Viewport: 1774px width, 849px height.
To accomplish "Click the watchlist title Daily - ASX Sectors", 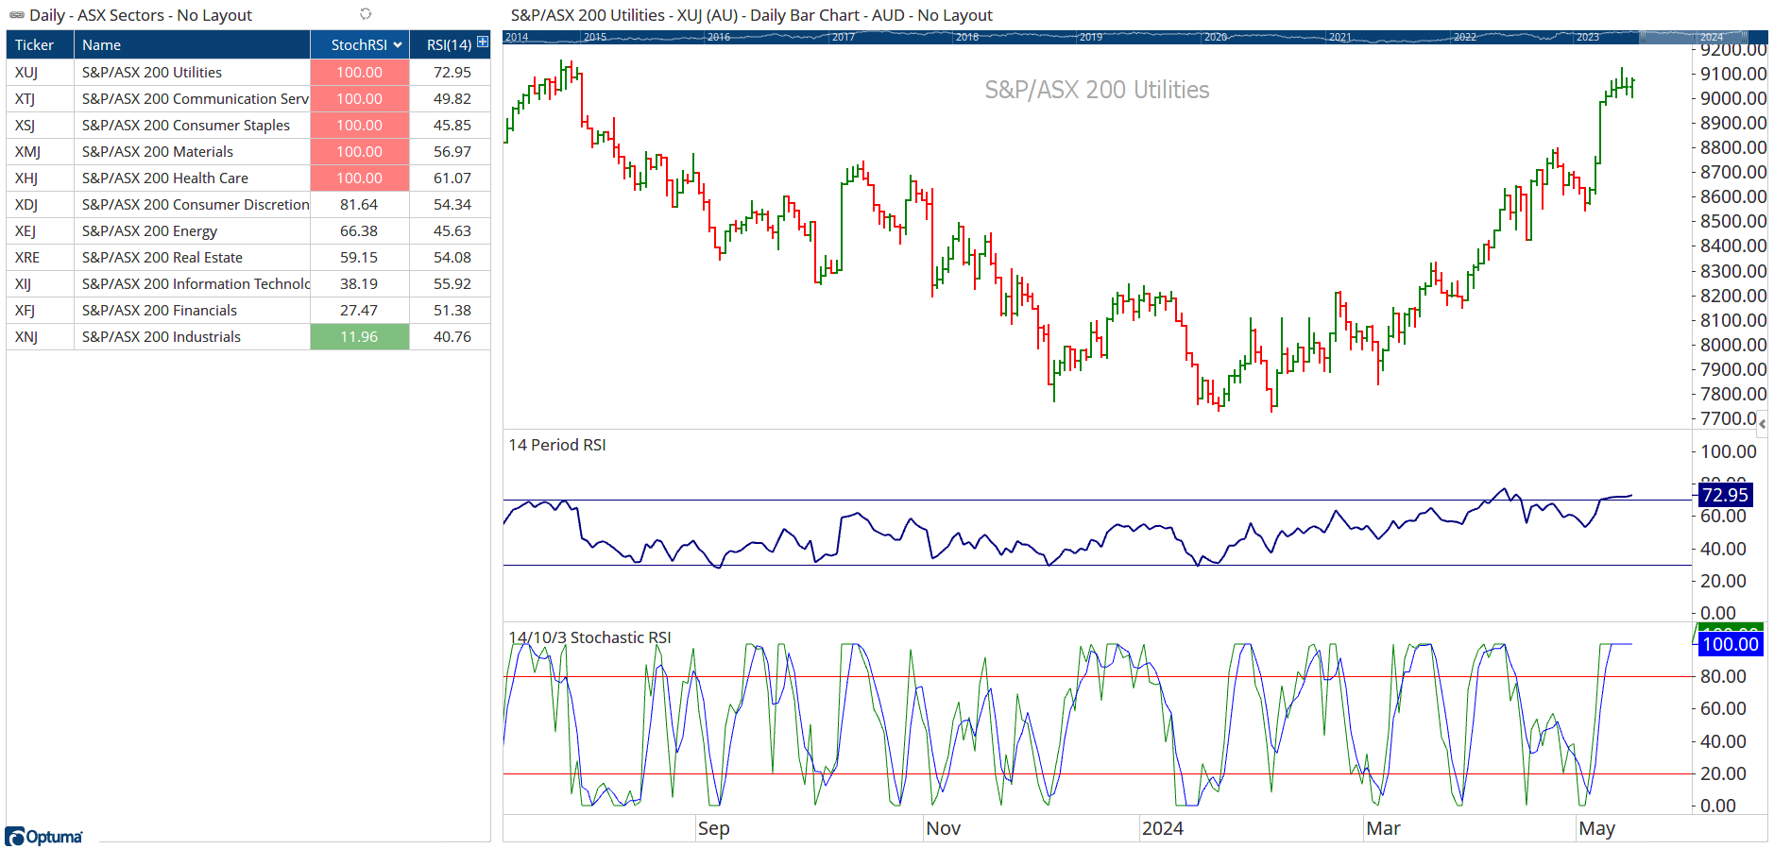I will tap(141, 15).
